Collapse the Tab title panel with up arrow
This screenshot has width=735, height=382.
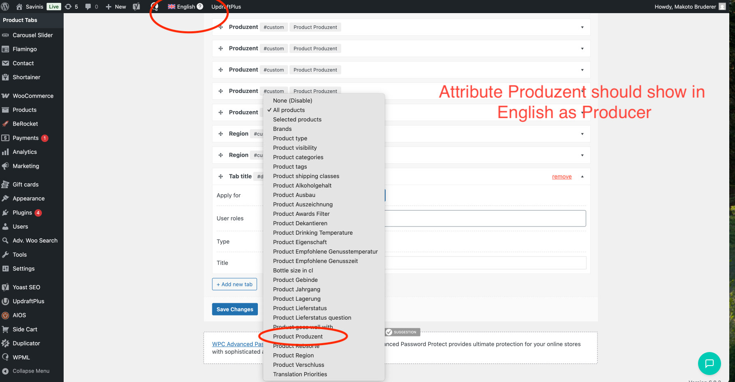click(x=582, y=176)
